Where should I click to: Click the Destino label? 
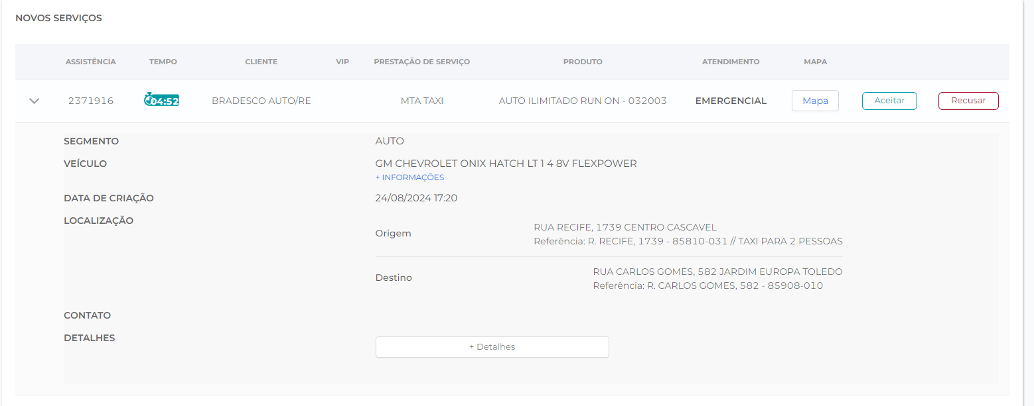tap(394, 278)
